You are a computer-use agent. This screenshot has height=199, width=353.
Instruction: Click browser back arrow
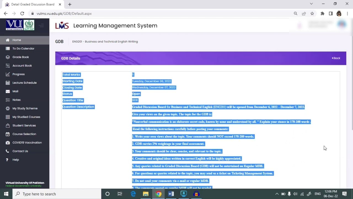tap(6, 14)
